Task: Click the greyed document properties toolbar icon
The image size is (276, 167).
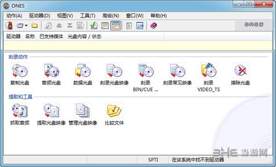Action: point(80,26)
